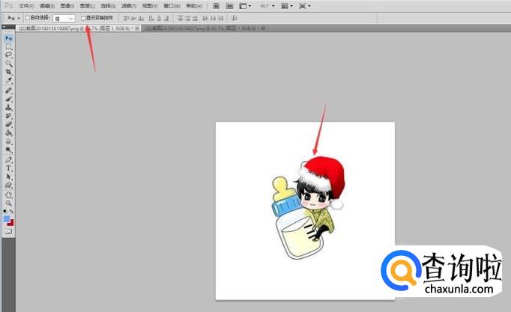
Task: Select the Rectangular Marquee tool
Action: tap(9, 47)
